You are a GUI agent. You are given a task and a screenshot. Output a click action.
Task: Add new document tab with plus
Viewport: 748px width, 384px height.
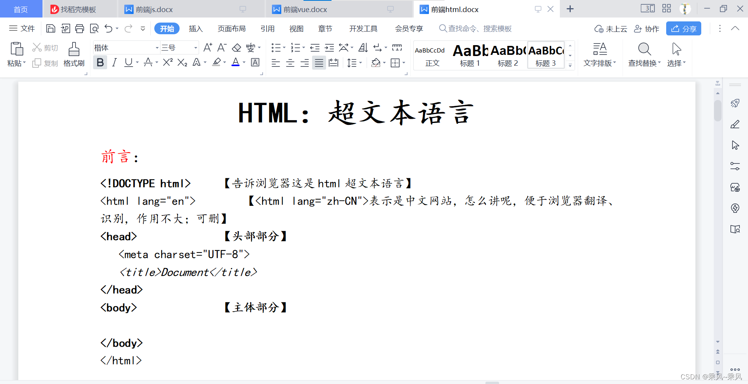pyautogui.click(x=570, y=9)
